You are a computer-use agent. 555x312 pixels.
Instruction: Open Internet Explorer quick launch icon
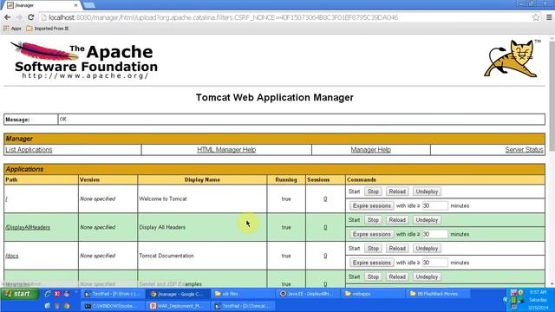pyautogui.click(x=48, y=294)
